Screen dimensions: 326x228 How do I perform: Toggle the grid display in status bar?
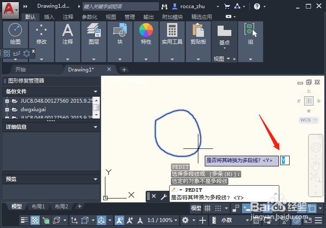tap(207, 208)
